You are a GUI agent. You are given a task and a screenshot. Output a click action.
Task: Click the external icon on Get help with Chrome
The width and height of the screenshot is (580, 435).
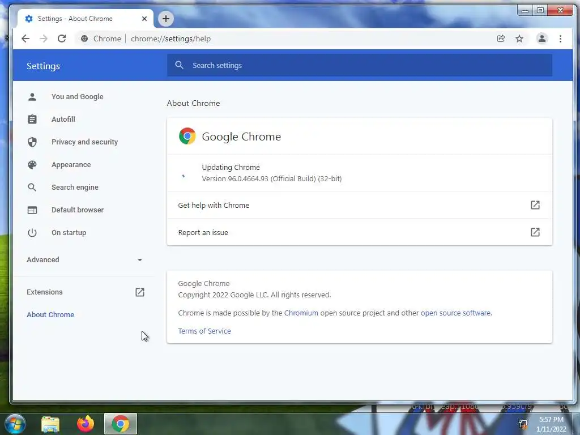(x=535, y=205)
